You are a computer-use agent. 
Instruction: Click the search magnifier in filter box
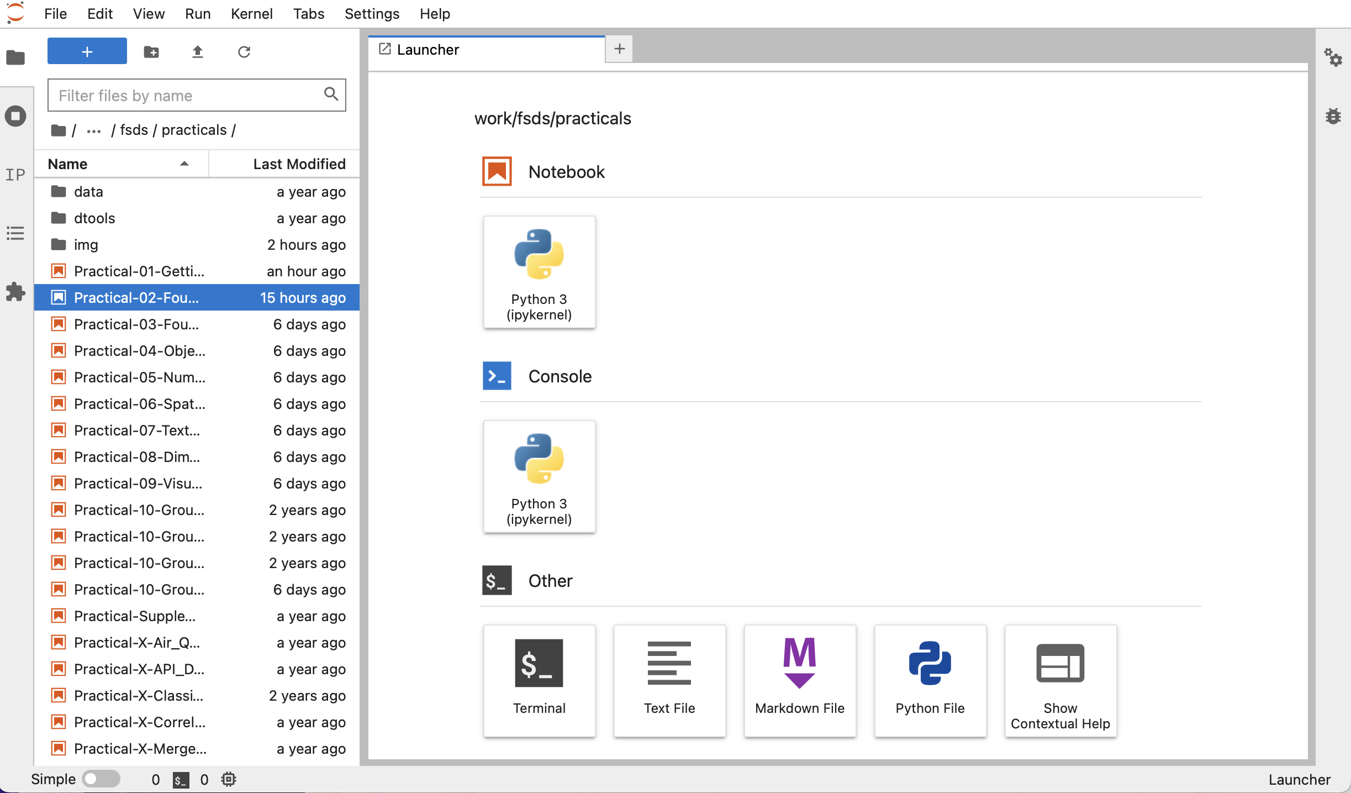pos(331,94)
